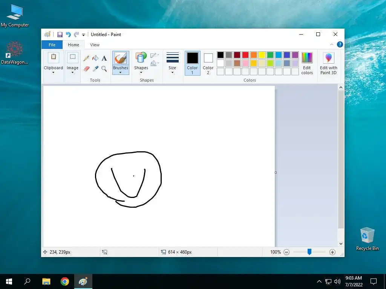This screenshot has height=289, width=386.
Task: Select the Text tool
Action: [104, 58]
